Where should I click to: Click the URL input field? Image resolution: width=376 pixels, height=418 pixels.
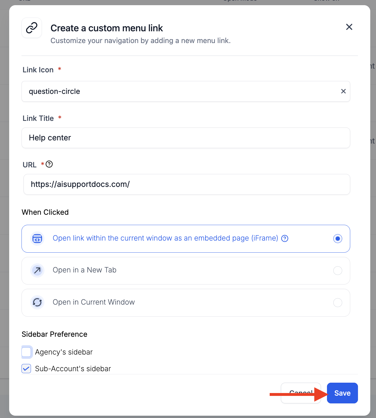(x=187, y=184)
